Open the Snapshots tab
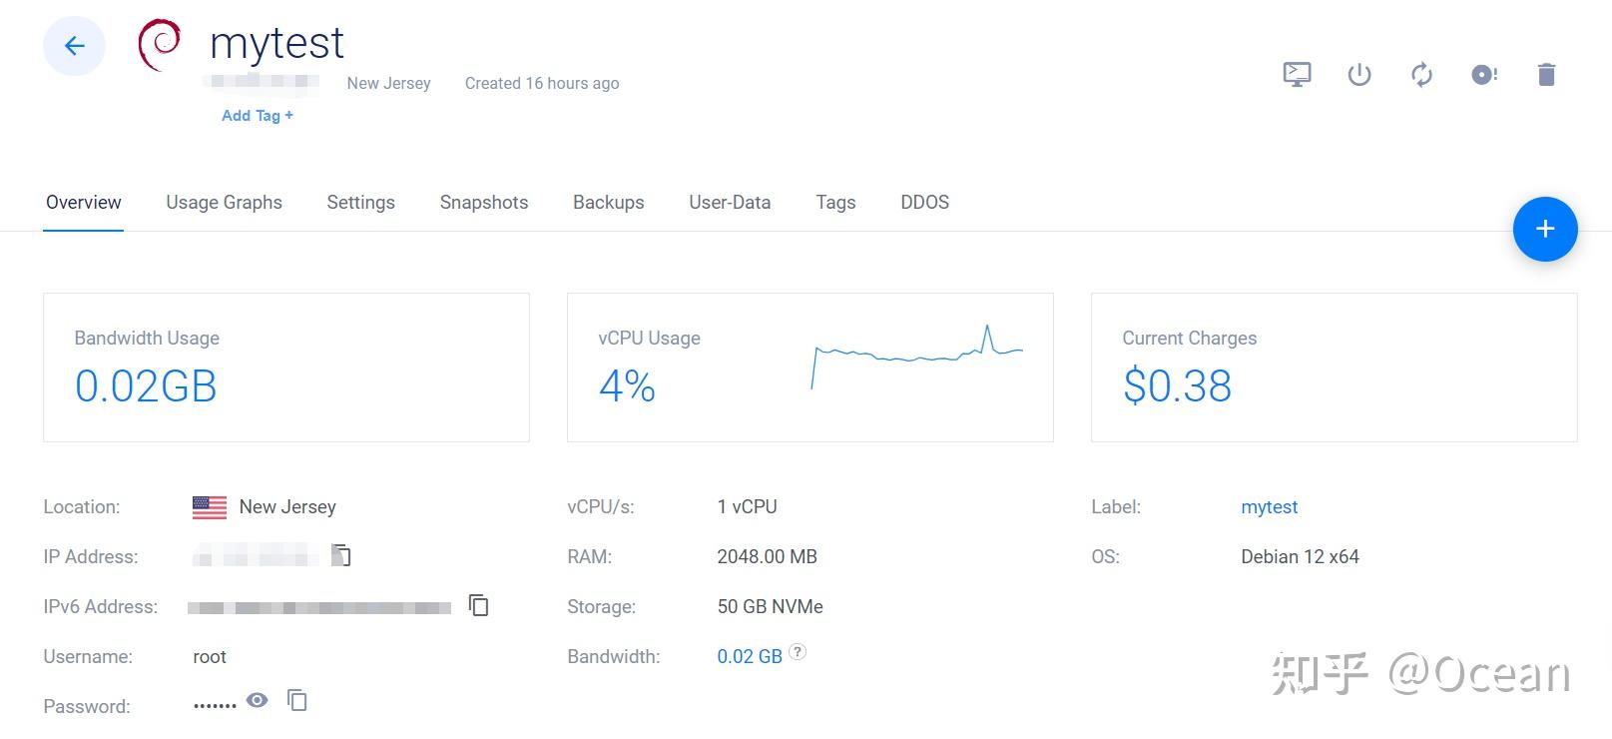 [x=484, y=203]
